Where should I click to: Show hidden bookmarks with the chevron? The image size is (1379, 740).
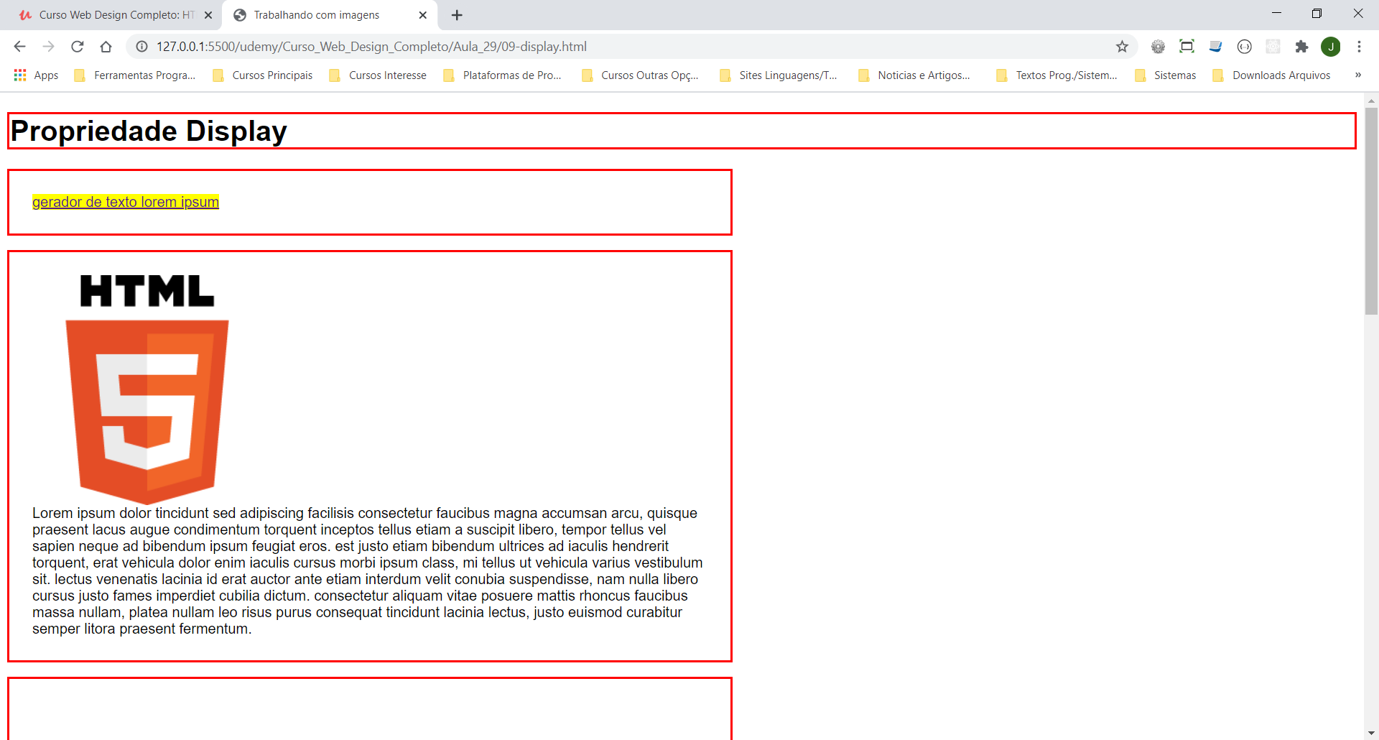point(1357,75)
